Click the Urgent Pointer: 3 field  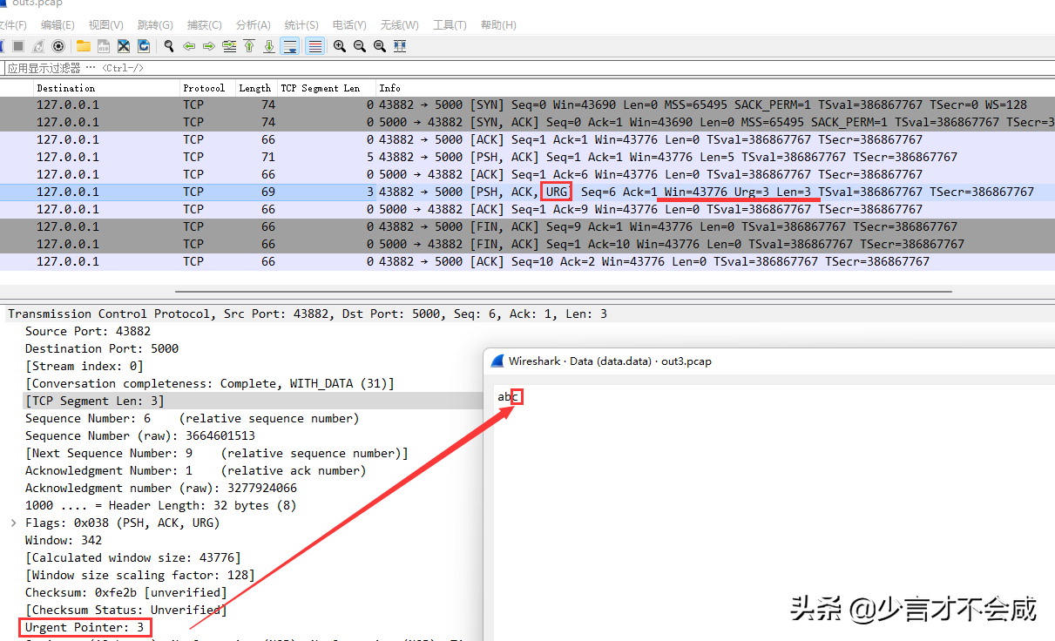tap(85, 627)
